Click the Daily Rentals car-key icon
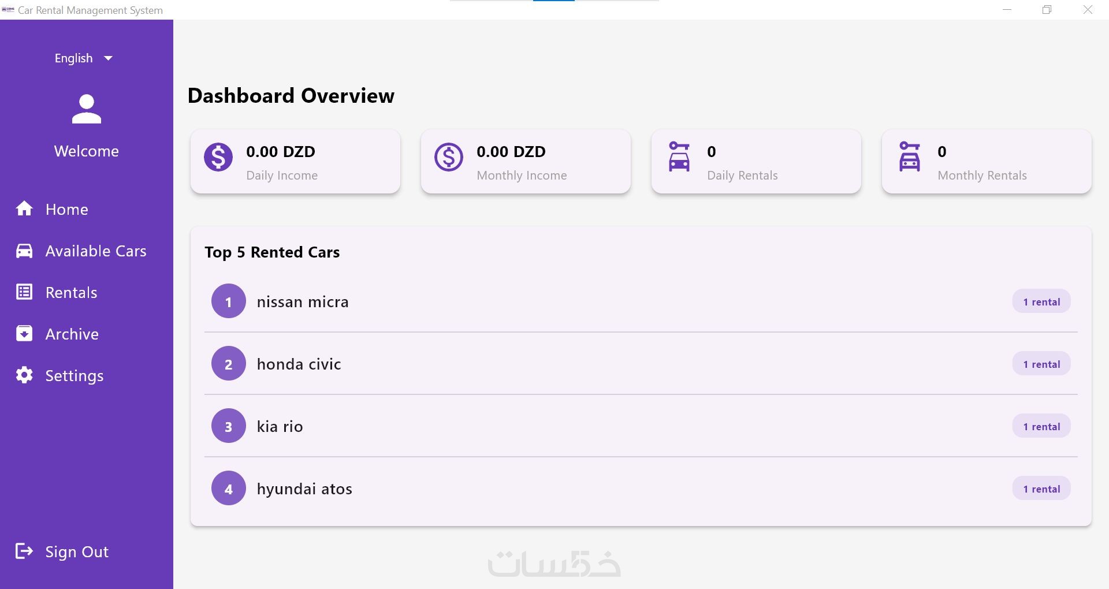This screenshot has width=1109, height=589. 679,157
